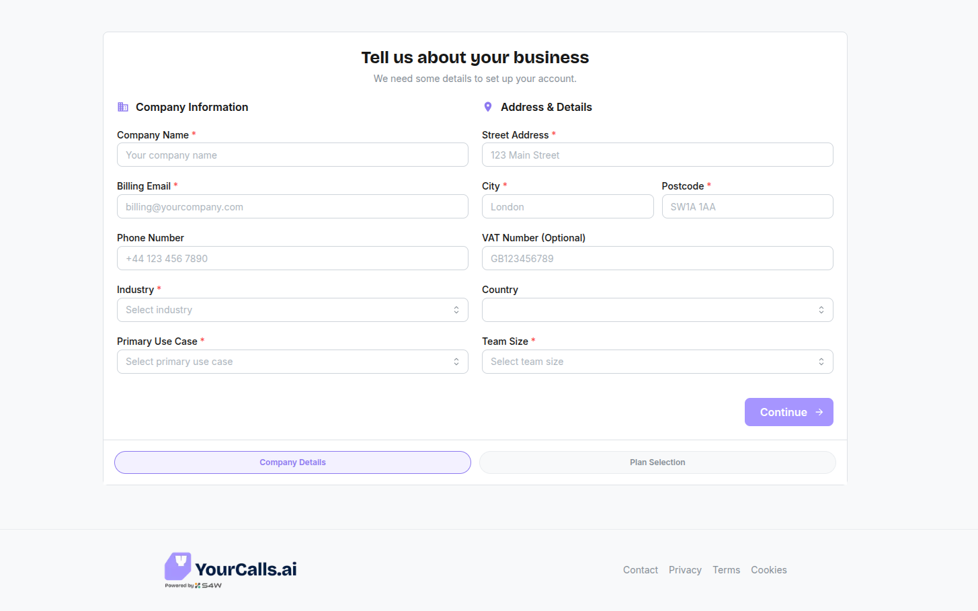The height and width of the screenshot is (611, 978).
Task: Click the 'We need some details' subtitle text
Action: [475, 79]
